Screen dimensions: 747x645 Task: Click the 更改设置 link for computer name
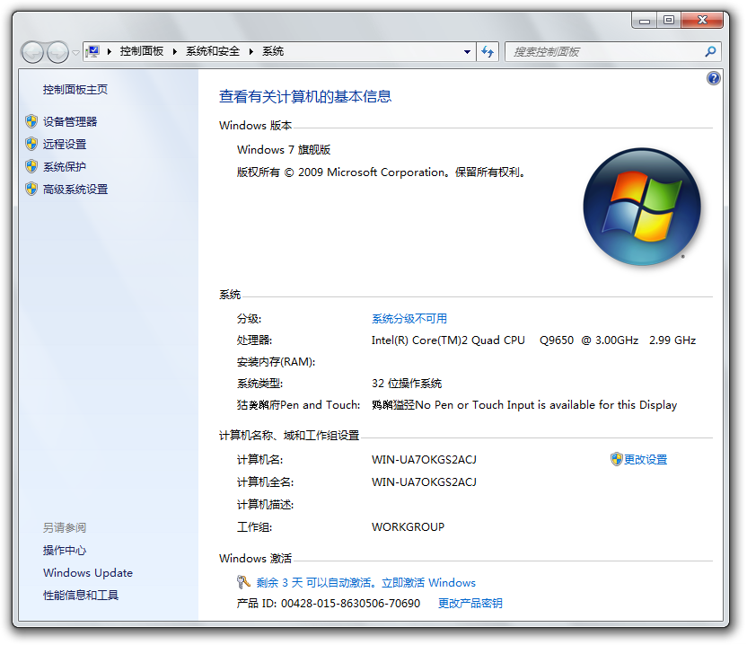[x=646, y=460]
